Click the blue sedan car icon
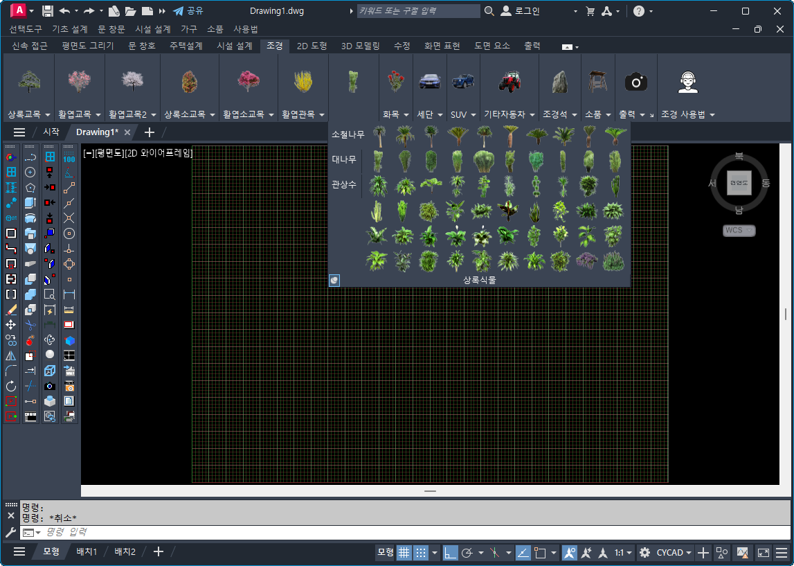This screenshot has width=794, height=566. coord(429,81)
